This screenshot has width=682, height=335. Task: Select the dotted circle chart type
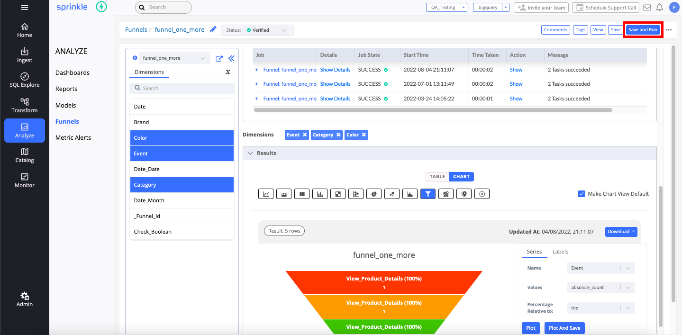[482, 194]
